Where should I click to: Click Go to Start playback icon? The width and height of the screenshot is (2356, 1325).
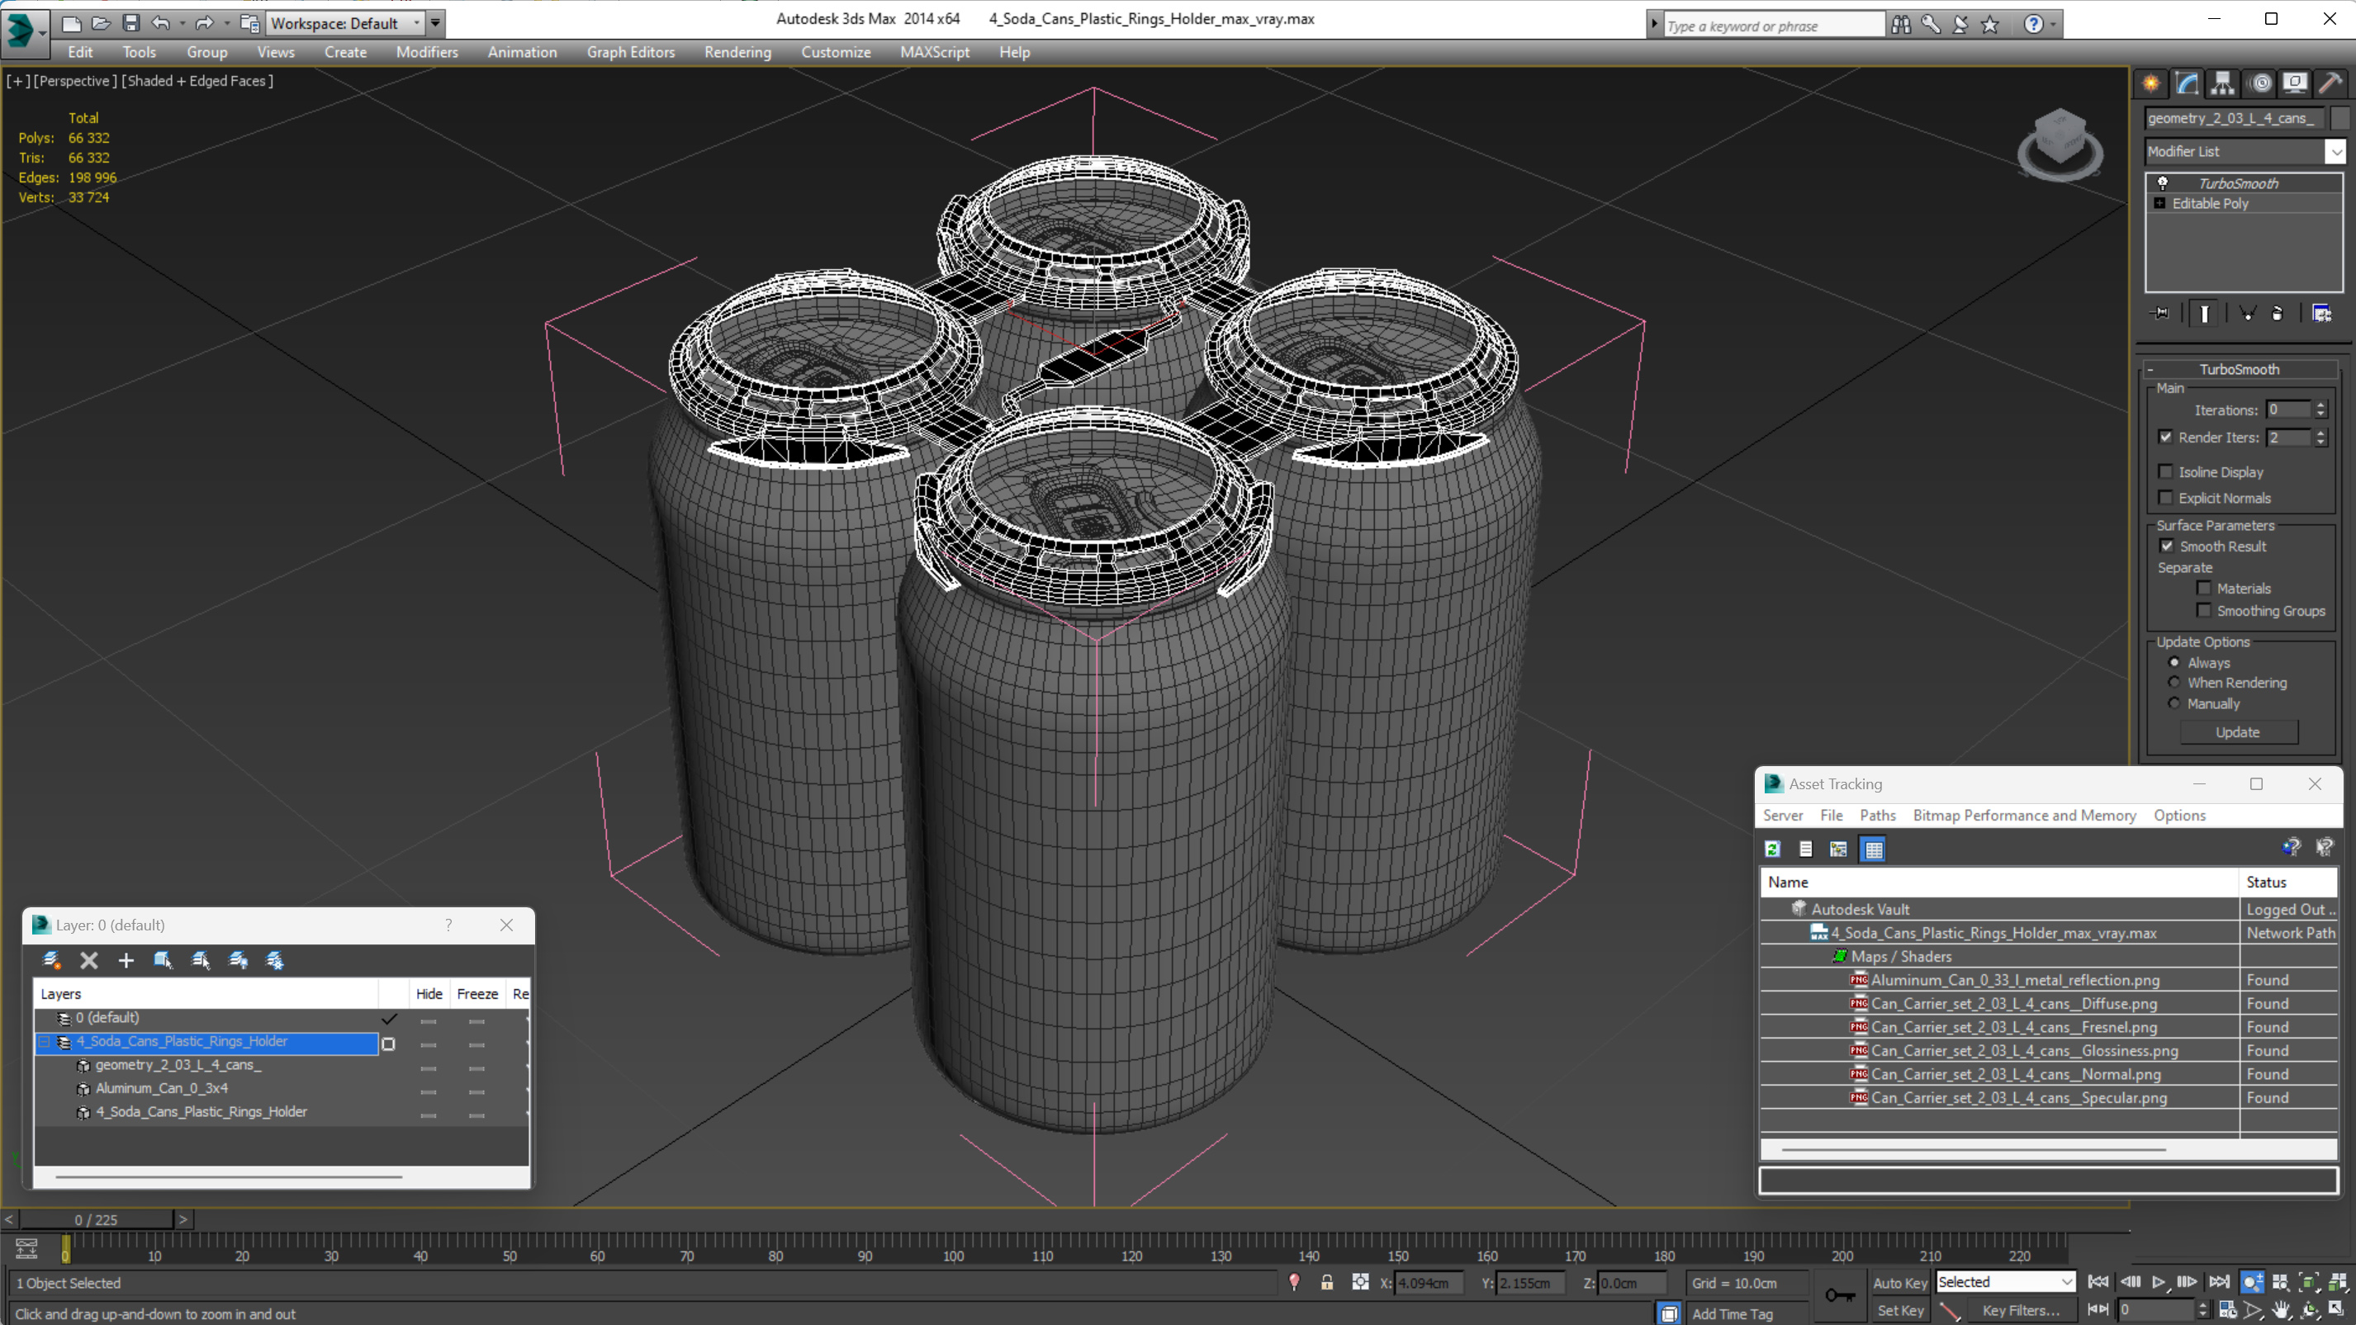(2098, 1282)
